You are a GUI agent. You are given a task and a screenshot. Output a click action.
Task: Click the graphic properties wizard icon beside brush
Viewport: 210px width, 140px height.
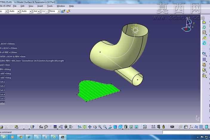(x=68, y=11)
